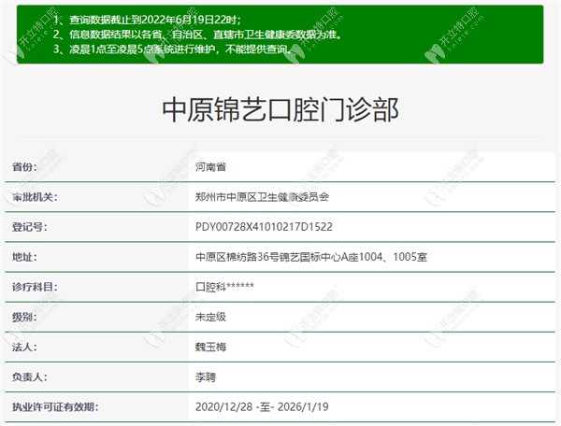Select 郑州市中原区卫生健康委员会 value
The width and height of the screenshot is (561, 426).
coord(262,197)
